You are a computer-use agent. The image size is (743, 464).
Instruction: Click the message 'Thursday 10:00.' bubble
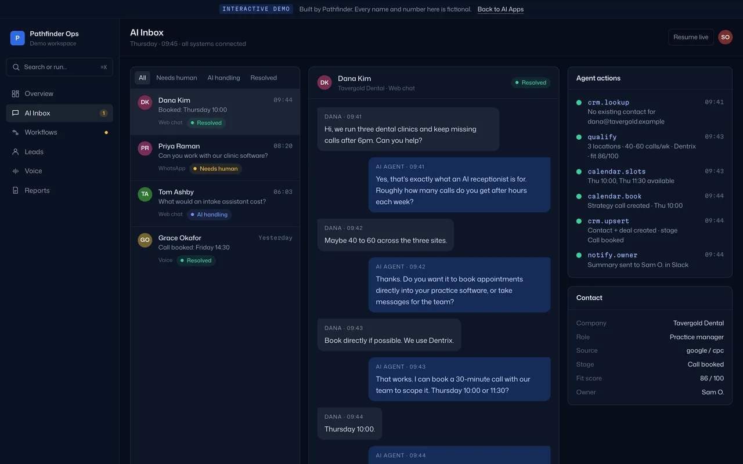[x=349, y=423]
